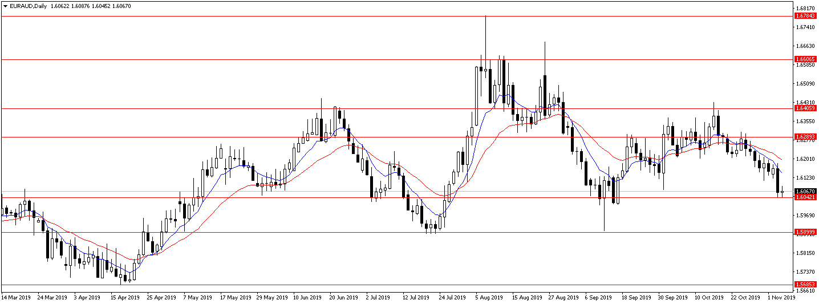This screenshot has height=304, width=819.
Task: Select the 1.60421 red price level label
Action: tap(806, 197)
